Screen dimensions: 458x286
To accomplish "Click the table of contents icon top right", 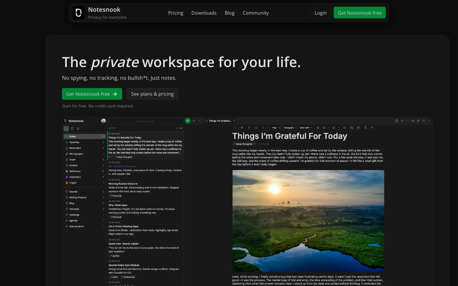I will 418,121.
